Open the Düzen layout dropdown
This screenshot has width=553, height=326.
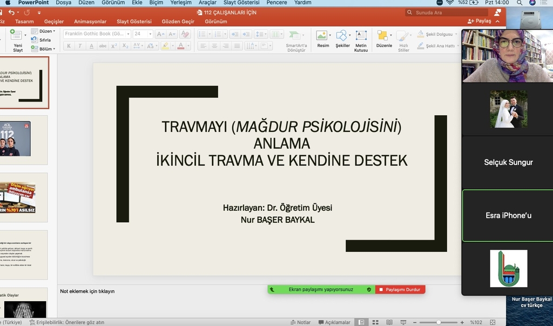43,31
